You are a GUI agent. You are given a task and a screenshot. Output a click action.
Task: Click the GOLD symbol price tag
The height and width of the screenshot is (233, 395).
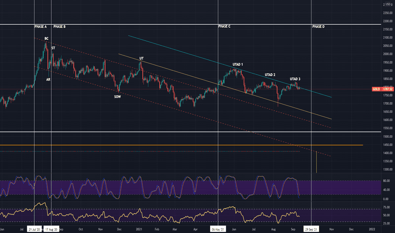click(x=376, y=89)
